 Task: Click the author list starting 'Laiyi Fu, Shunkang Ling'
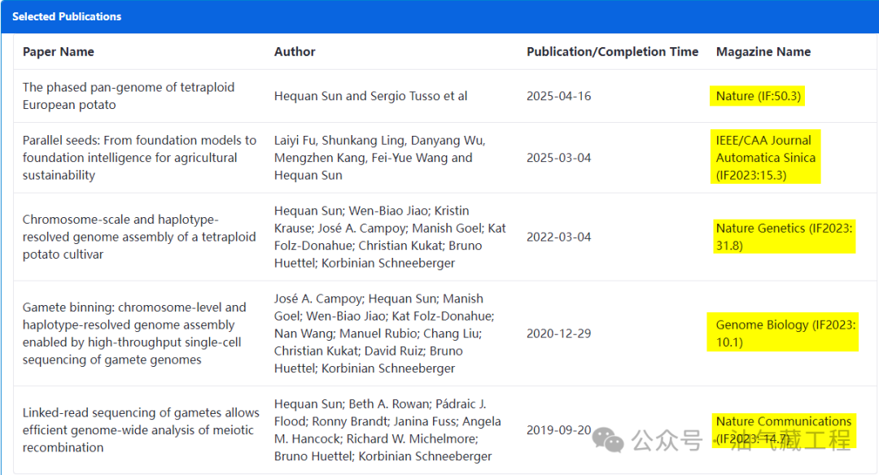(379, 158)
